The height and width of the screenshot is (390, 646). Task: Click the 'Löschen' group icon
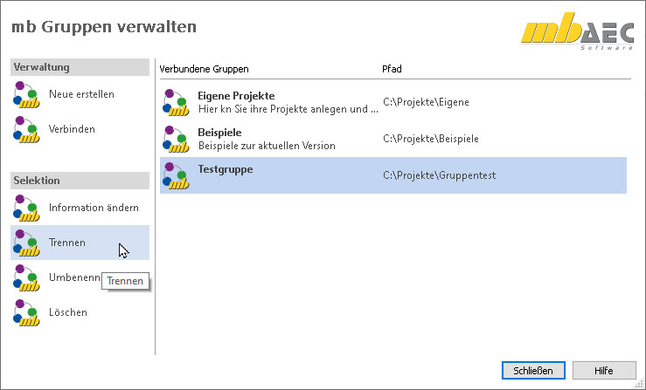[26, 312]
